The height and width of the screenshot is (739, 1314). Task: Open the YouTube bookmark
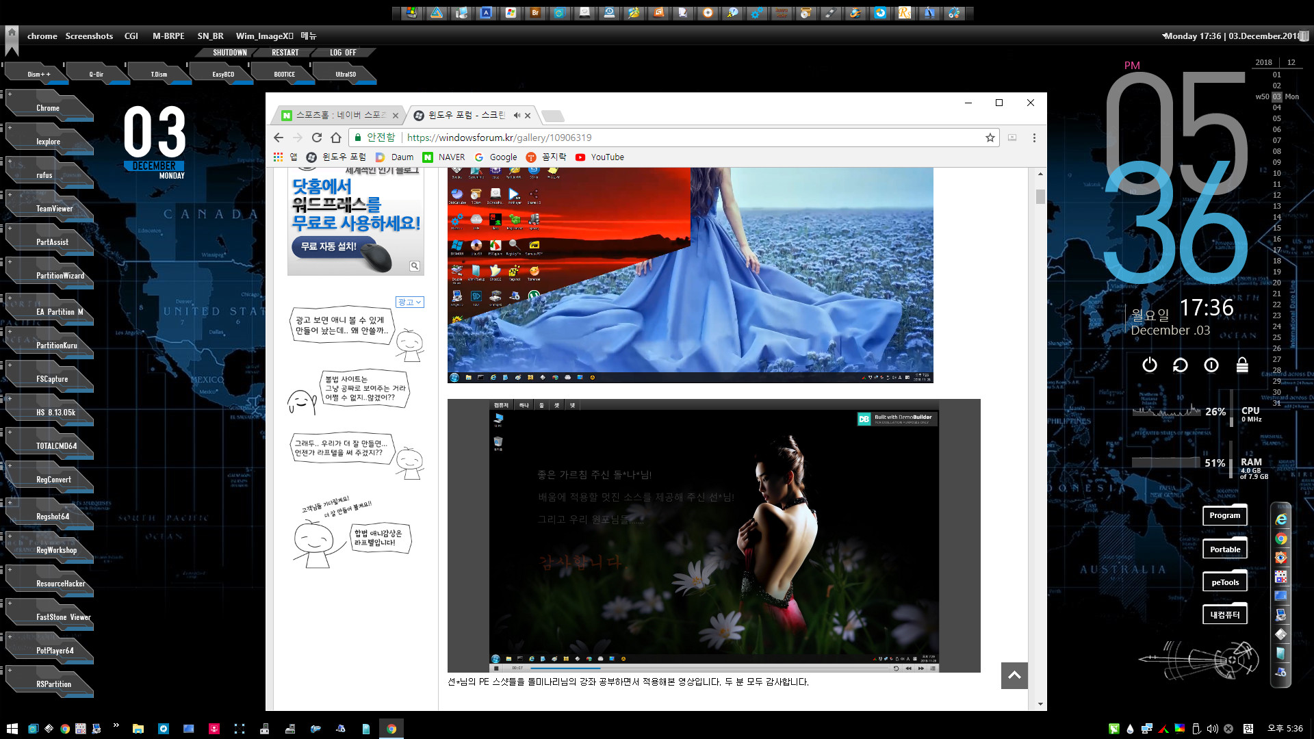point(600,157)
